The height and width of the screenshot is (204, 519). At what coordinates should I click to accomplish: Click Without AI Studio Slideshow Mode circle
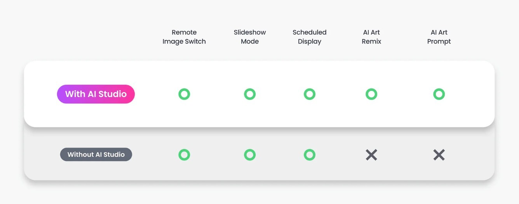(x=250, y=155)
